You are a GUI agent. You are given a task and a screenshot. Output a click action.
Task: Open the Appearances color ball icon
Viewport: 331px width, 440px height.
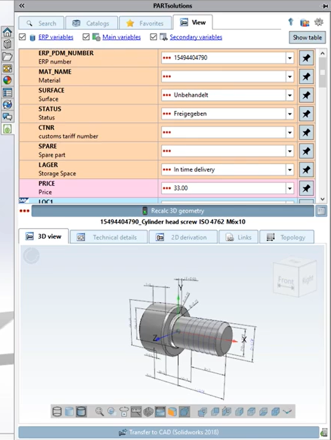pos(7,80)
